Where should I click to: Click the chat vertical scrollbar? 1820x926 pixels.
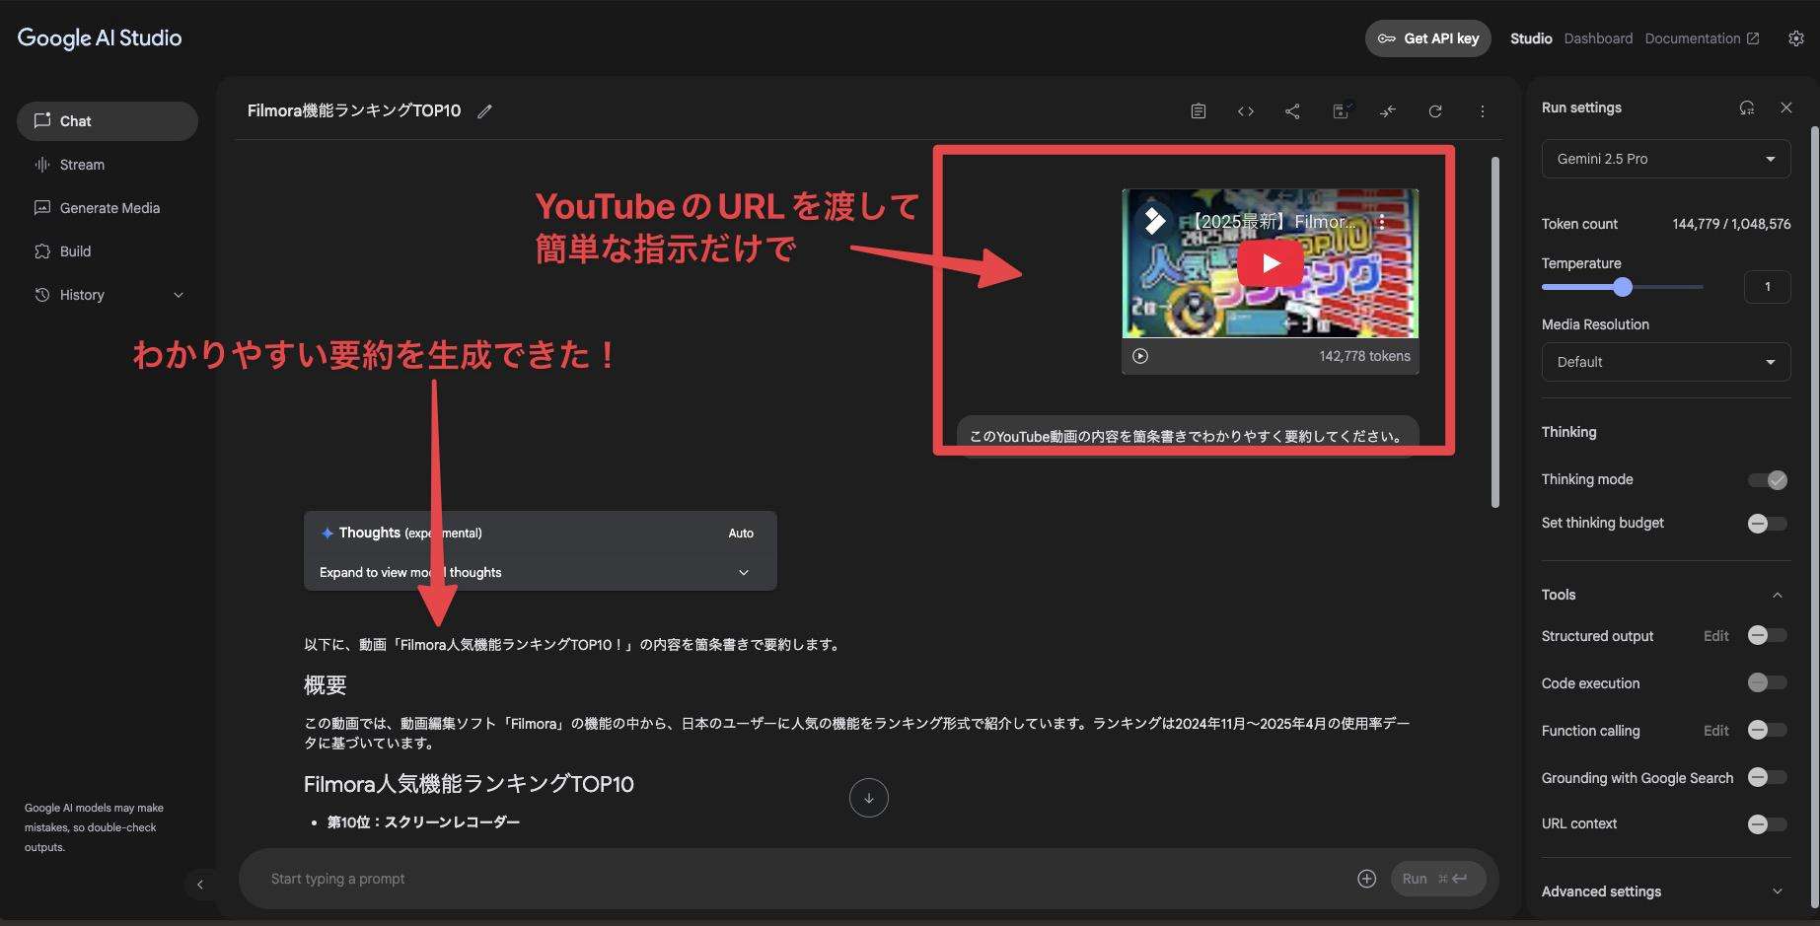click(x=1495, y=332)
